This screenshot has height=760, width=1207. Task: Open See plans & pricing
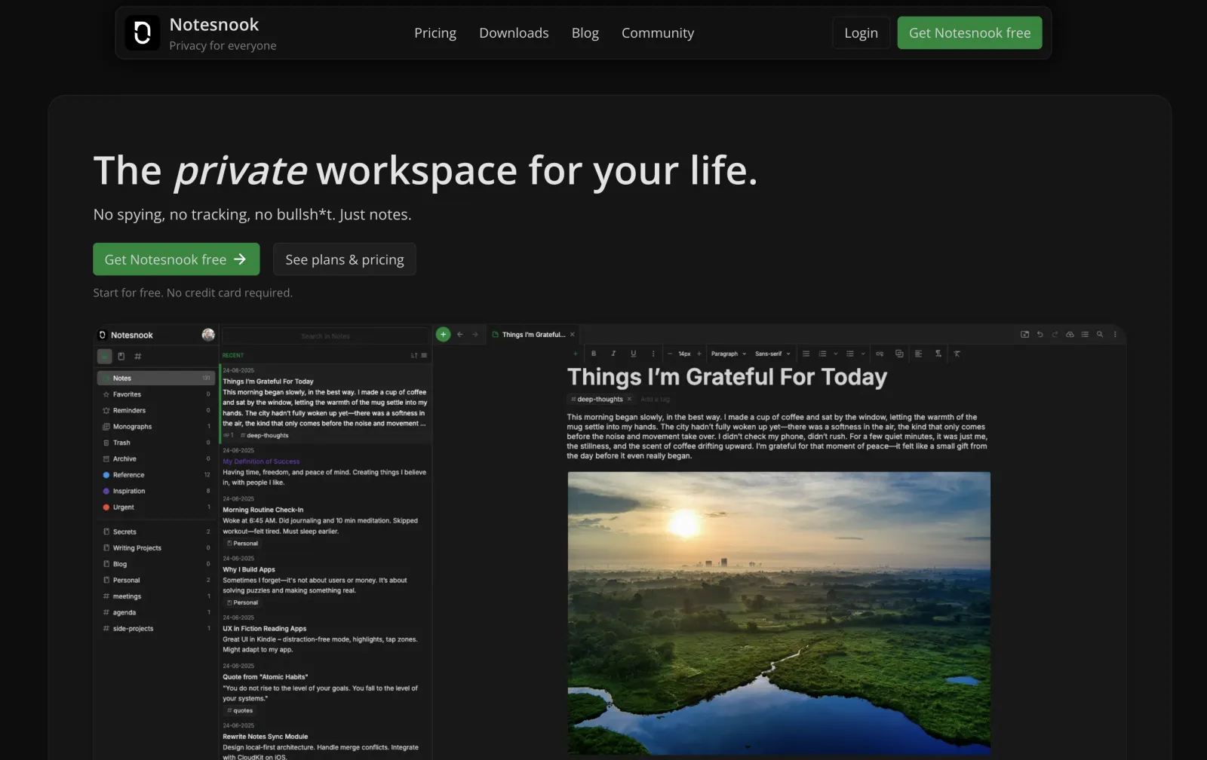345,259
